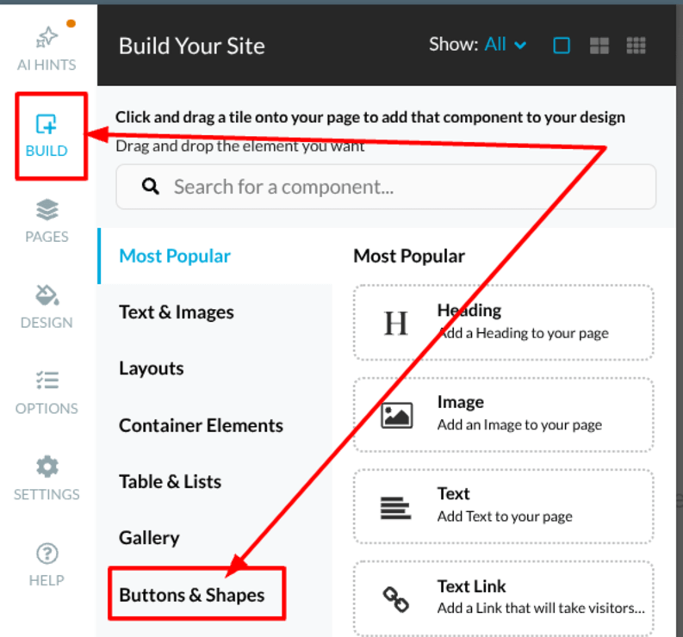The width and height of the screenshot is (683, 637).
Task: Select the 'Add a Heading to your page' tile
Action: tap(504, 323)
